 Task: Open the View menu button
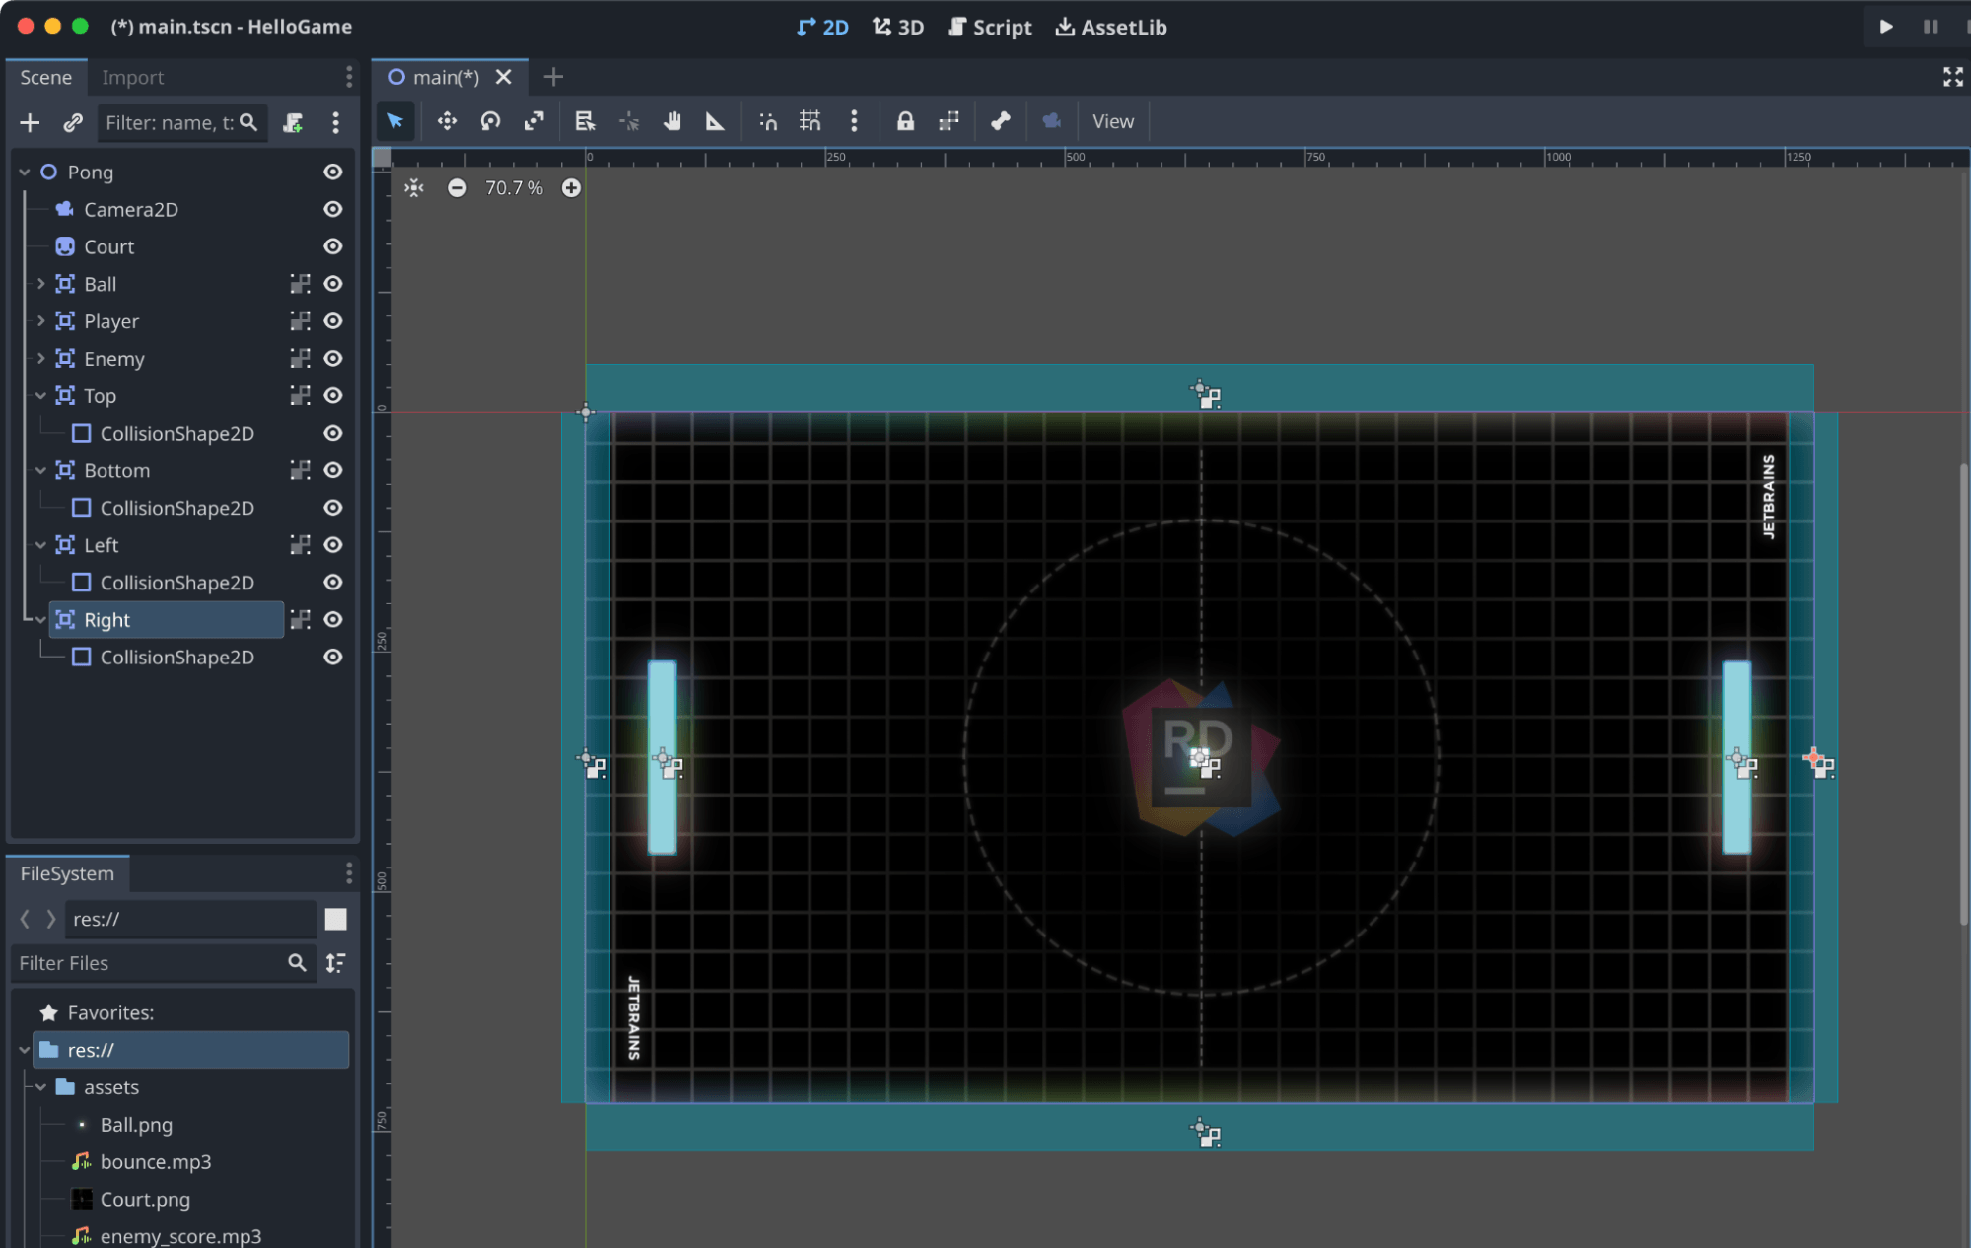tap(1112, 121)
